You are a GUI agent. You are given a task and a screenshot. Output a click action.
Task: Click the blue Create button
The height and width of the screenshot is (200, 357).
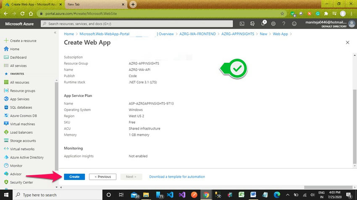point(74,177)
